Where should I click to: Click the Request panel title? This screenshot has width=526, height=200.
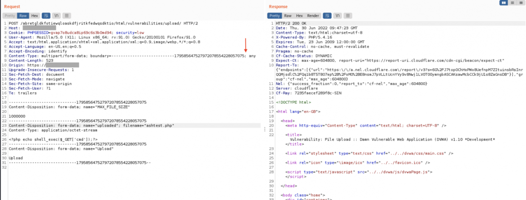12,6
